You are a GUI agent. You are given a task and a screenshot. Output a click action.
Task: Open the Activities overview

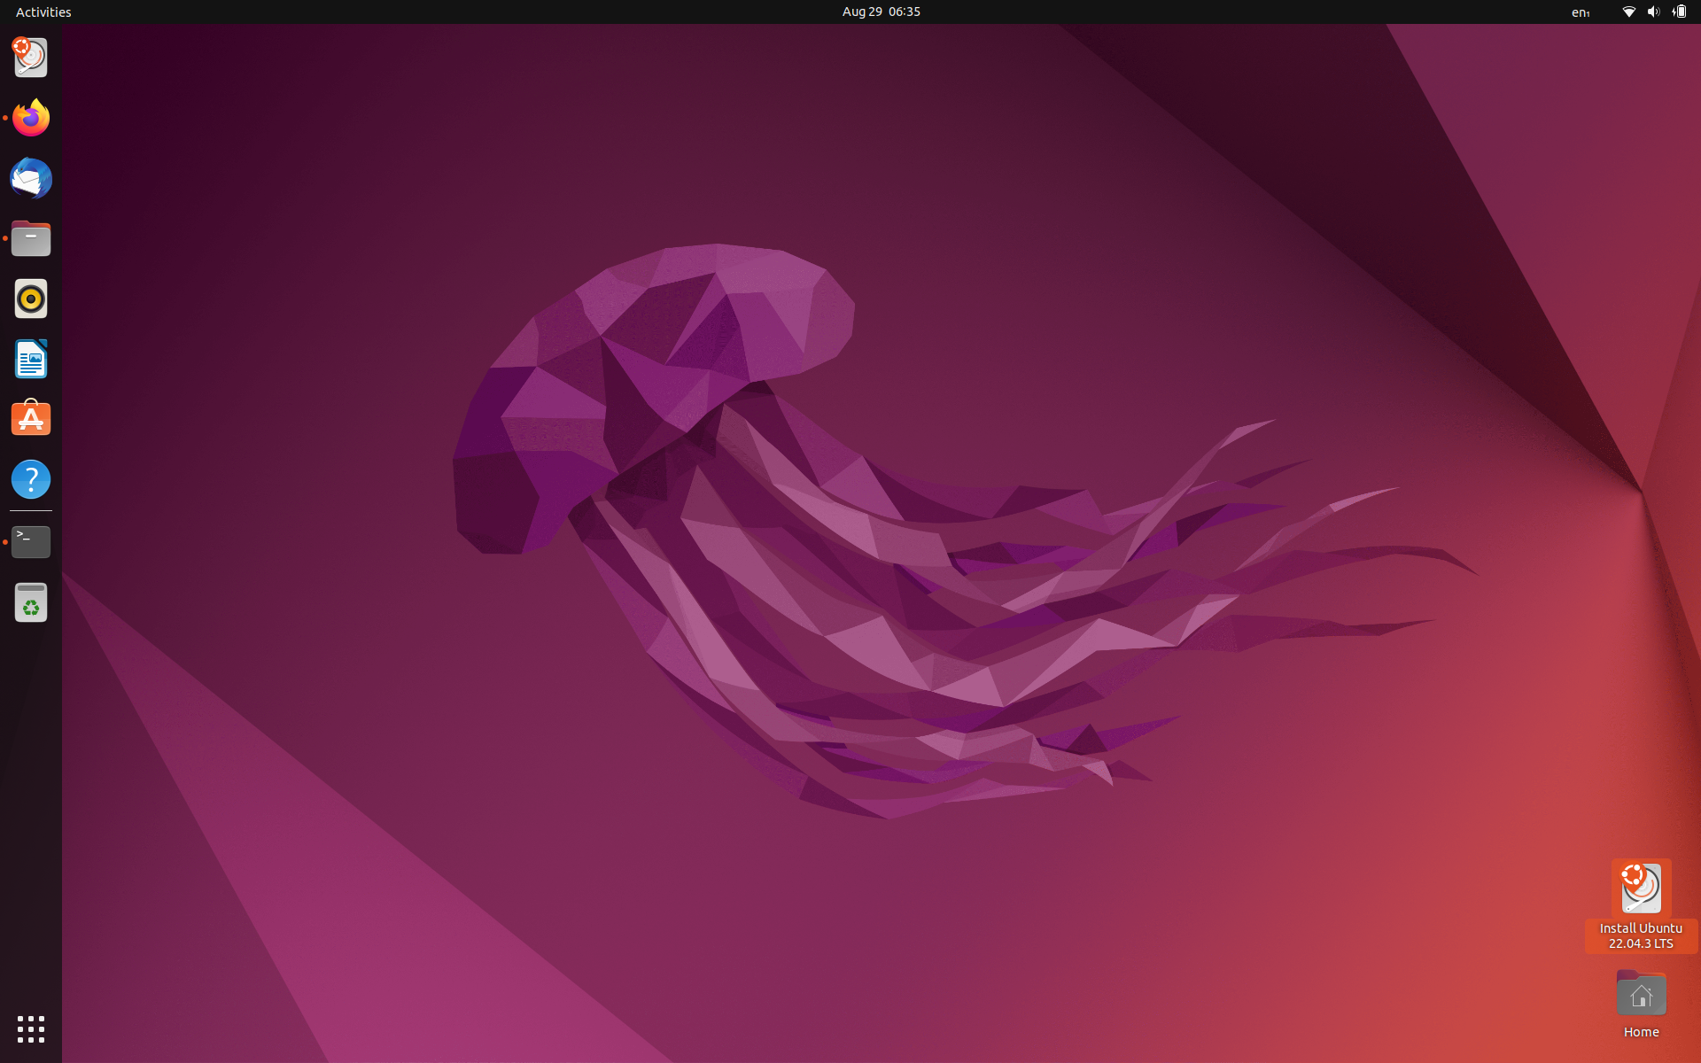point(43,12)
